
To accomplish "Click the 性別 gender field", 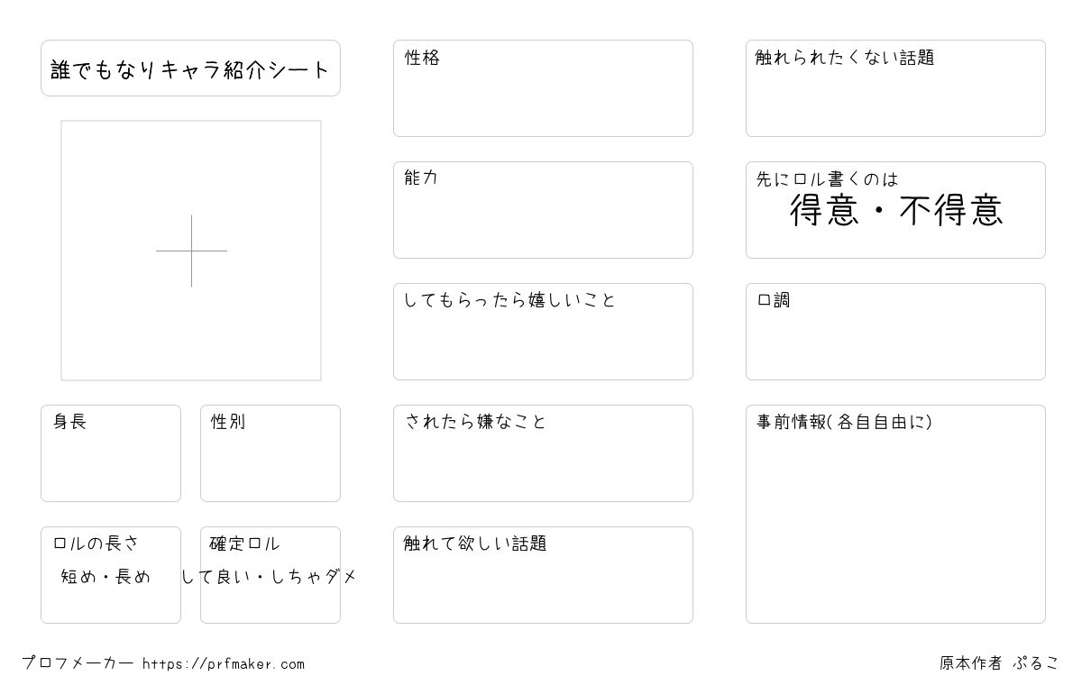I will (x=270, y=453).
